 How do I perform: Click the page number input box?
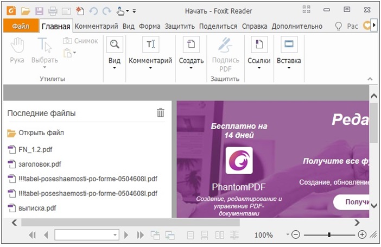[87, 235]
